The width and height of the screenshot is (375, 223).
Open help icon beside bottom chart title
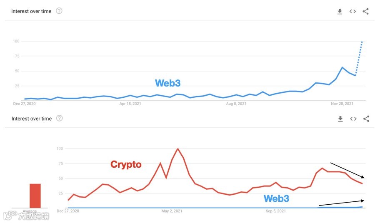pyautogui.click(x=60, y=118)
